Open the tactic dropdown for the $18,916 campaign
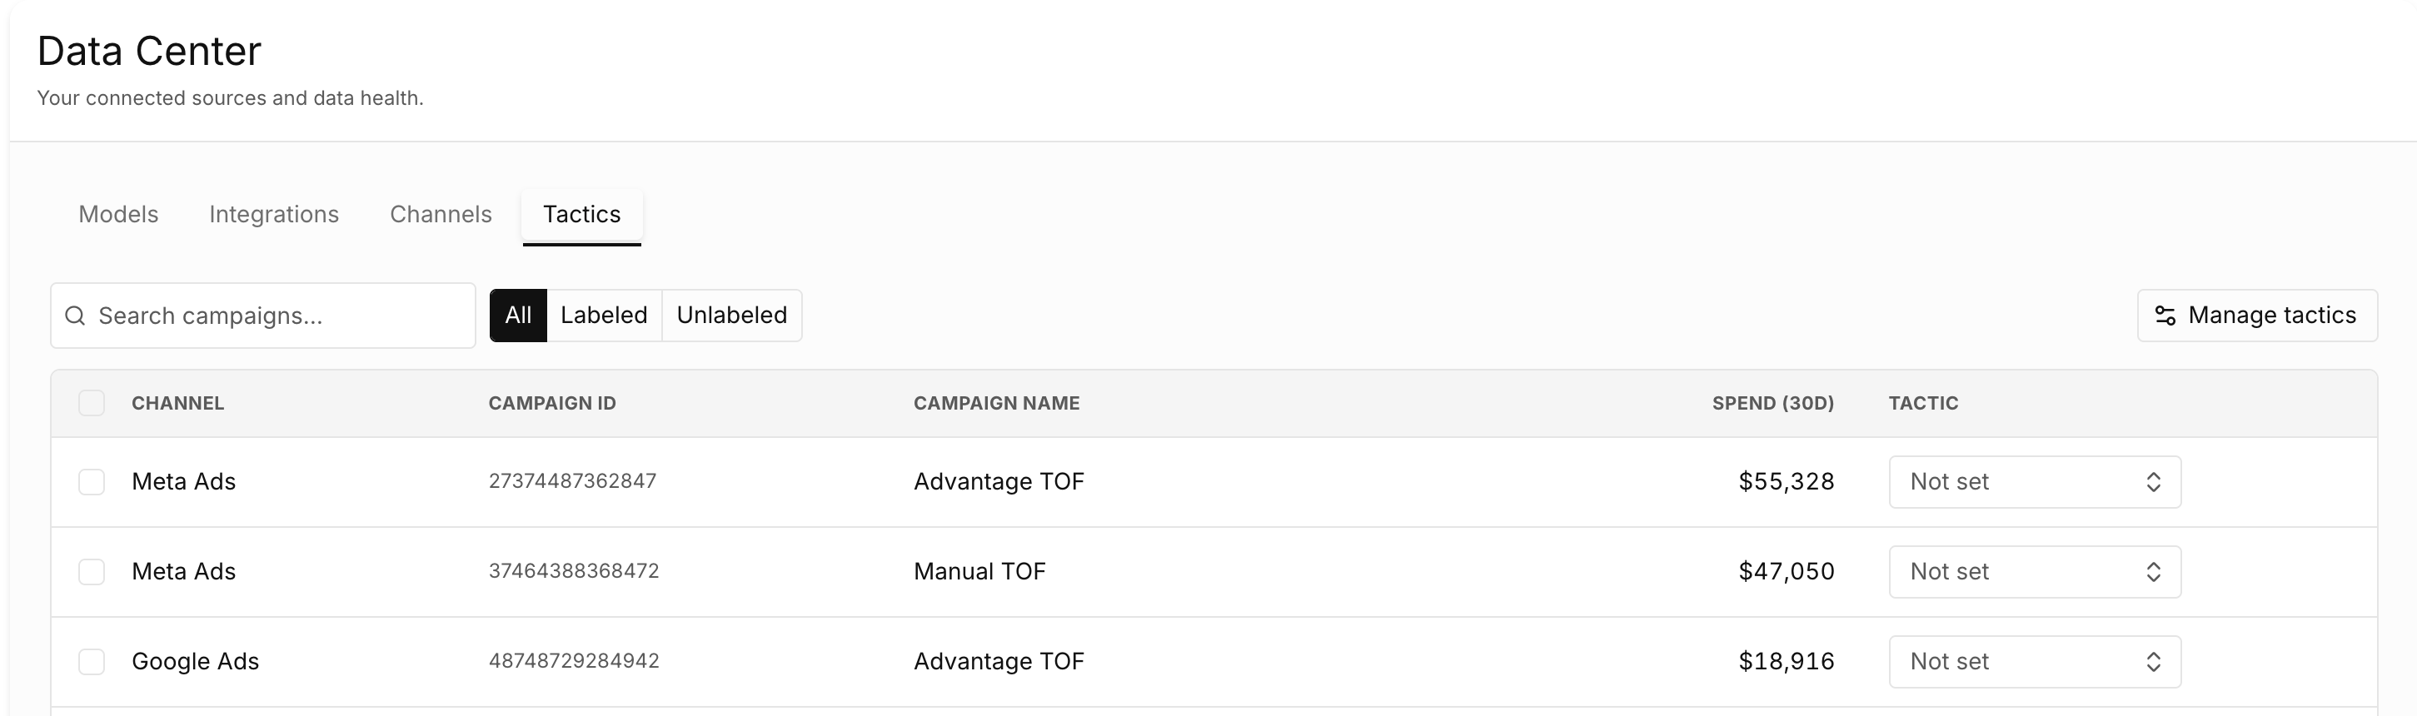Viewport: 2417px width, 716px height. point(2034,663)
